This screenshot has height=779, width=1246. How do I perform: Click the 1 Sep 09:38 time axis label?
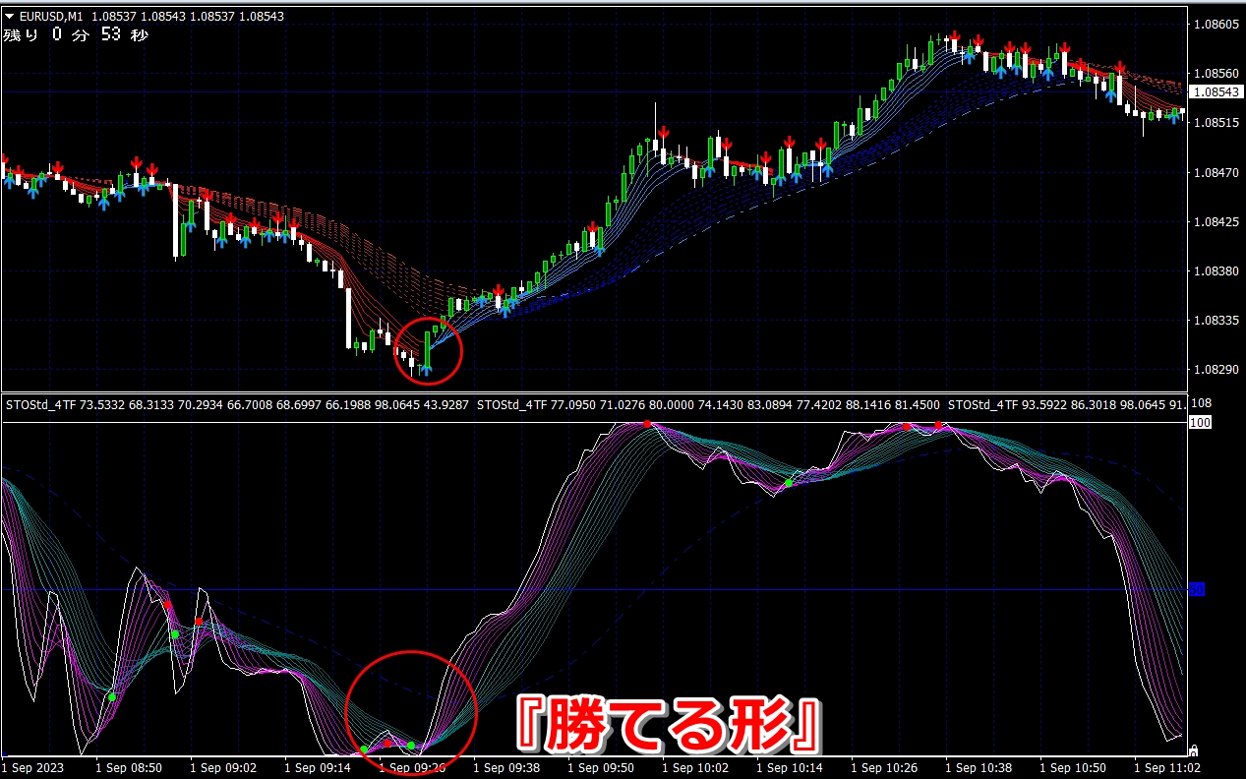[506, 766]
